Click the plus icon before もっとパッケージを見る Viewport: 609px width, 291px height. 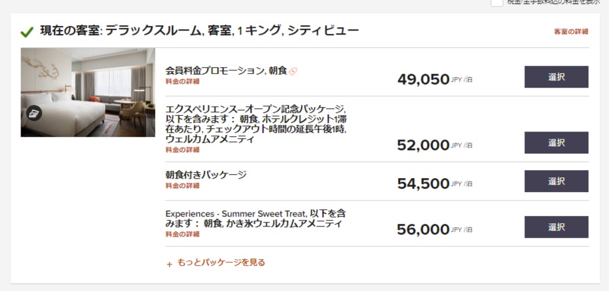(169, 264)
